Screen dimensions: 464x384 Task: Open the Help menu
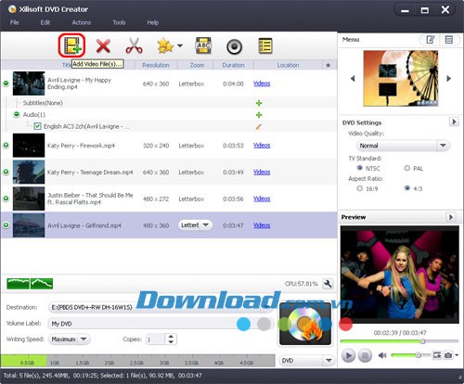pyautogui.click(x=153, y=22)
